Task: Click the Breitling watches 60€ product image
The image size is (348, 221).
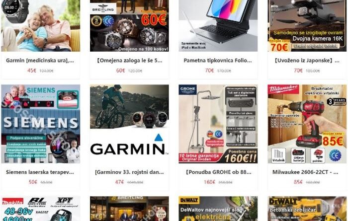Action: tap(129, 26)
